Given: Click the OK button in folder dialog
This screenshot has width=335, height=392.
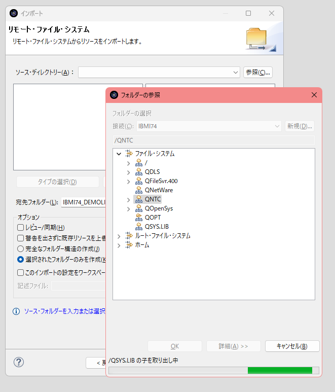Looking at the screenshot, I should click(175, 346).
